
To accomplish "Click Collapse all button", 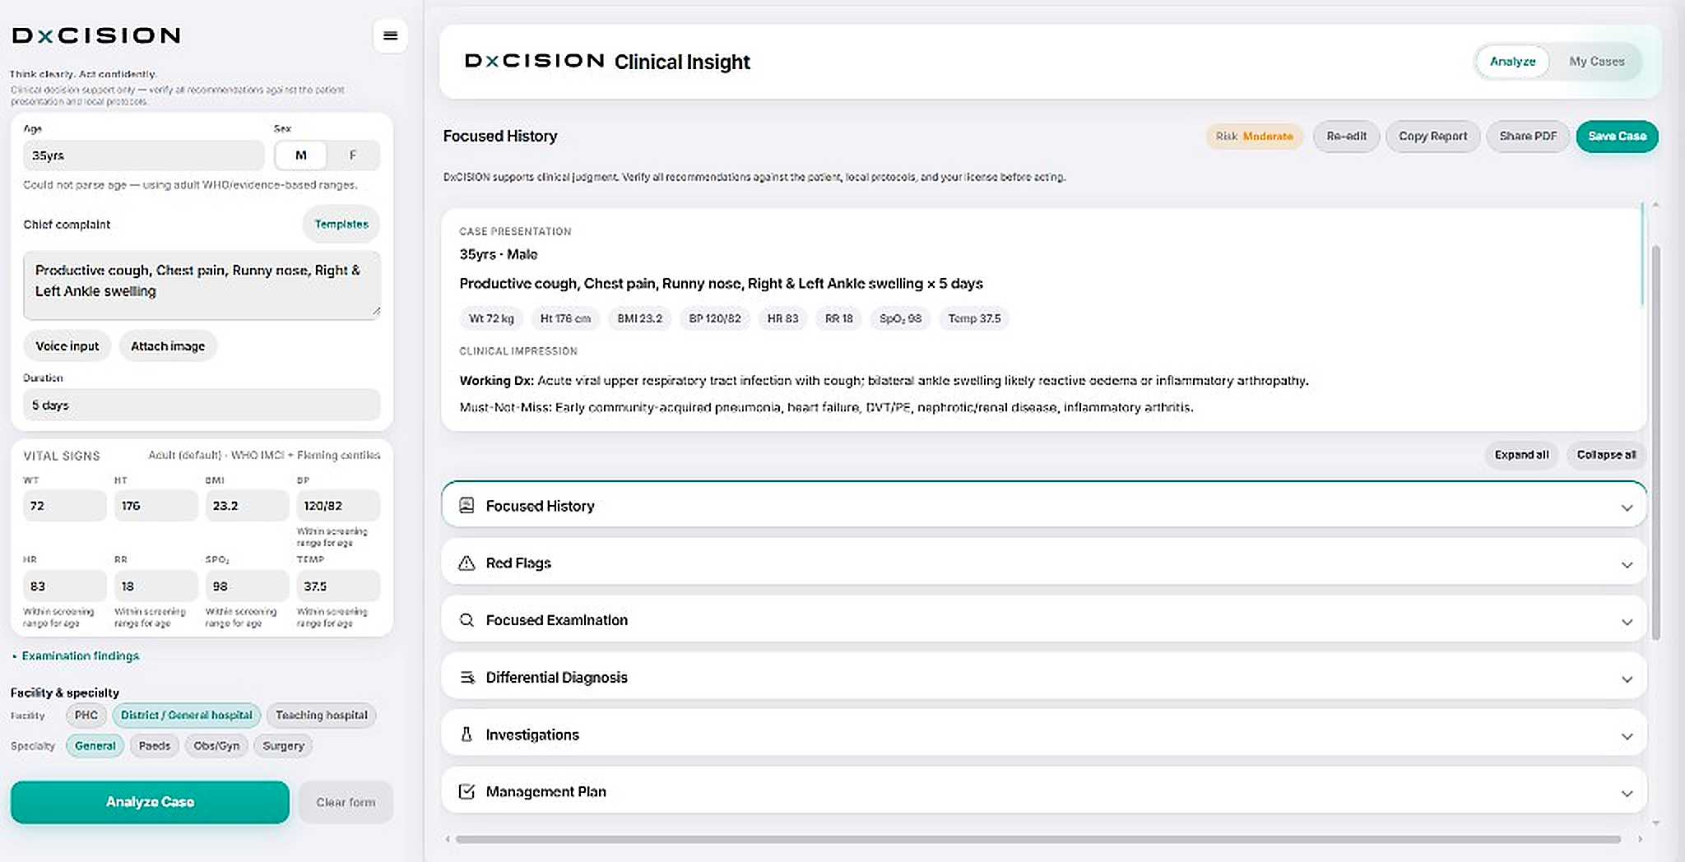I will pyautogui.click(x=1606, y=454).
